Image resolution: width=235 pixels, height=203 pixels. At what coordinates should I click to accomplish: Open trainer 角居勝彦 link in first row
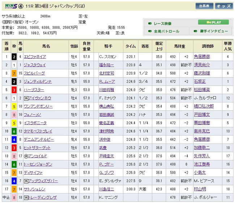[x=206, y=57]
